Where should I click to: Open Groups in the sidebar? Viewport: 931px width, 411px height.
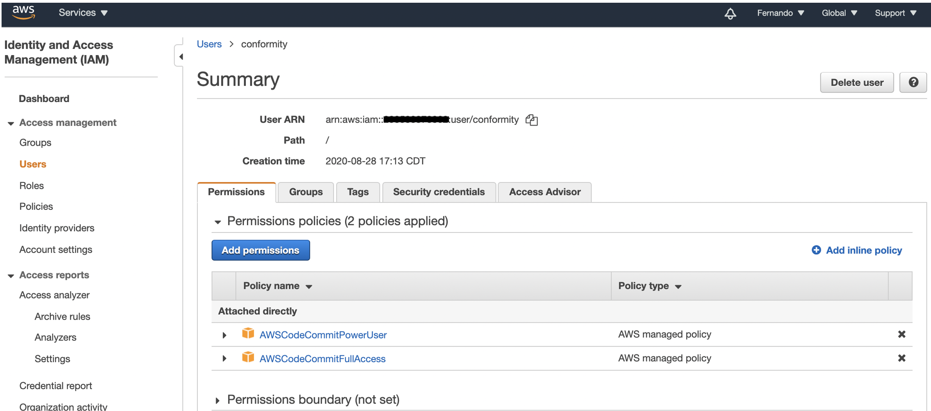coord(35,143)
